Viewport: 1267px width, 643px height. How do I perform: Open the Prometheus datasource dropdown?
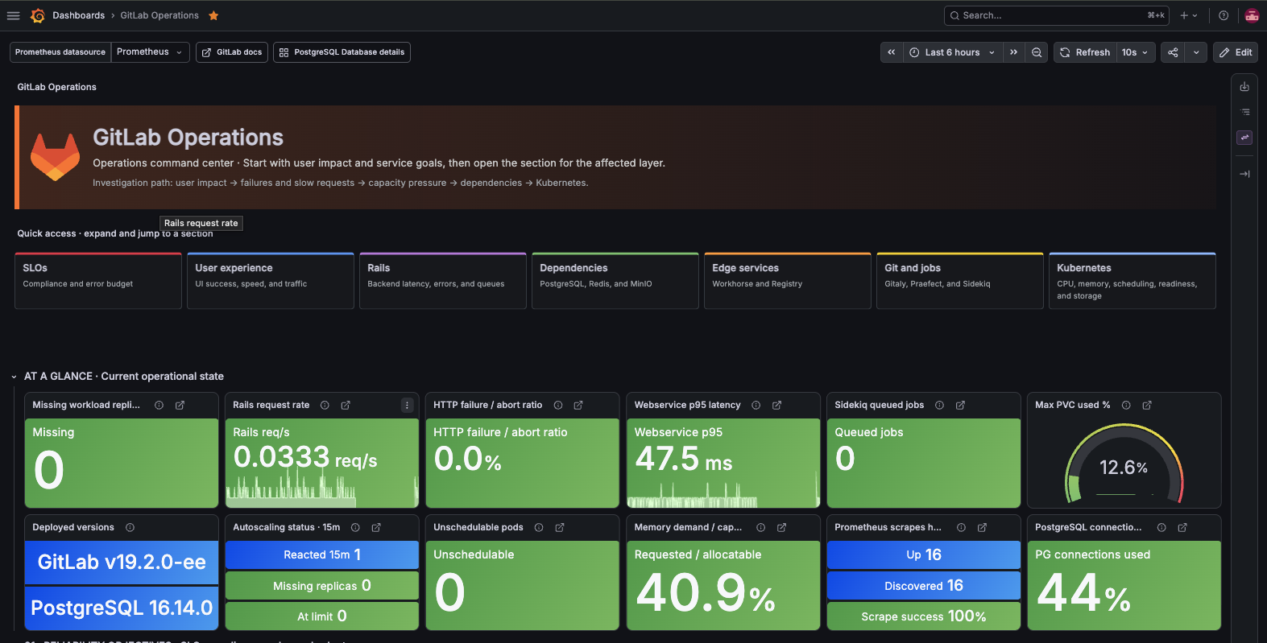[x=150, y=52]
